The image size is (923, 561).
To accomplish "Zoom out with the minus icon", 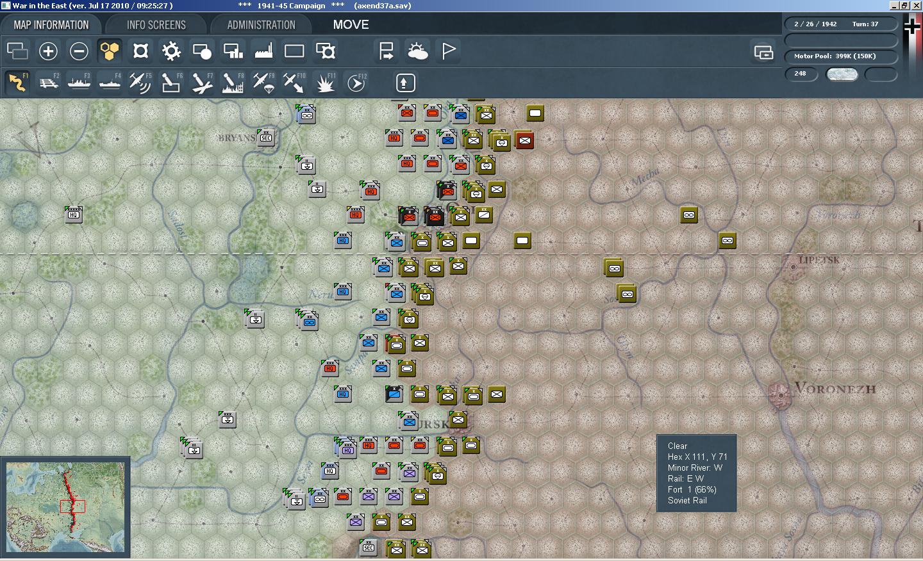I will (79, 51).
